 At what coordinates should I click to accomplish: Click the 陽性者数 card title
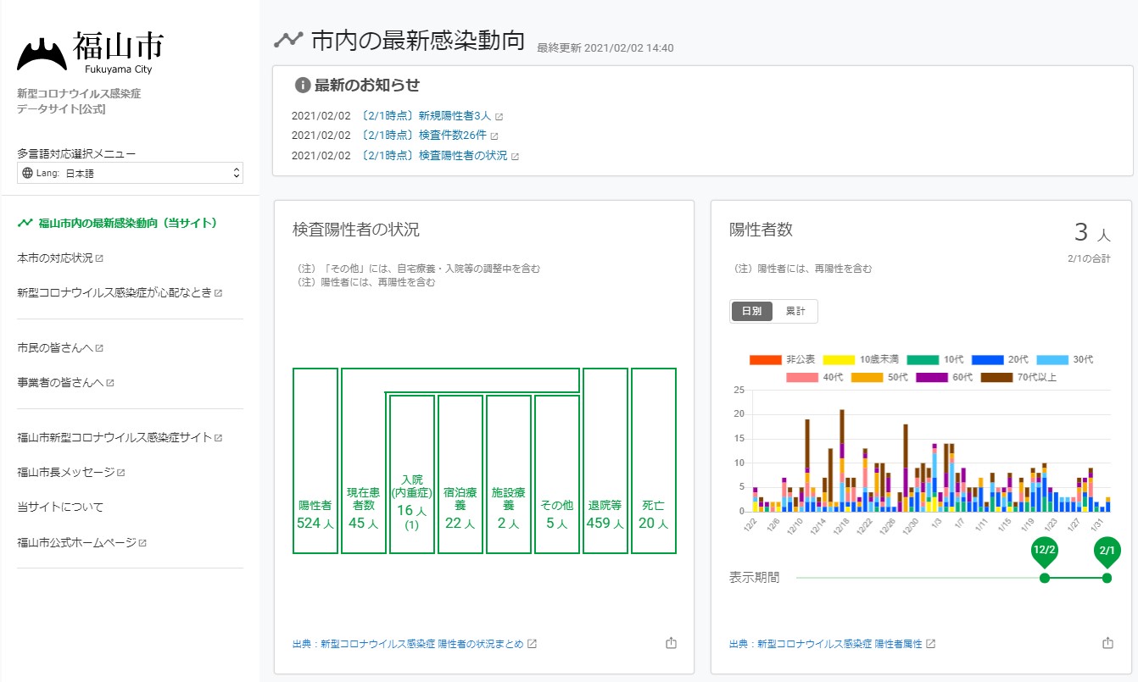761,230
